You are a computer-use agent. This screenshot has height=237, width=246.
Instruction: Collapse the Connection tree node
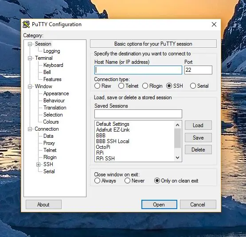pyautogui.click(x=30, y=129)
